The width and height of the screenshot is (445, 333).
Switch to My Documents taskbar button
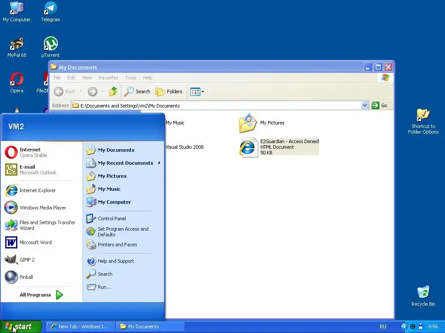point(150,326)
